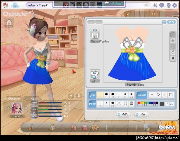Pick the red color swatch

pyautogui.click(x=139, y=103)
